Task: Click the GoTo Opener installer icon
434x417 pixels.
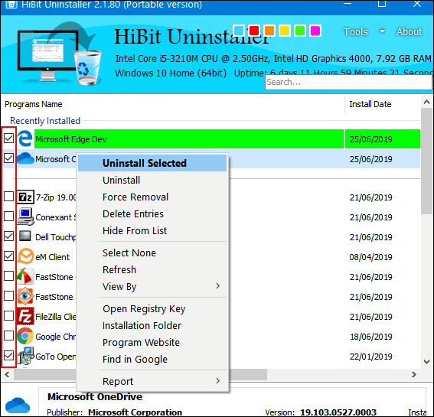Action: pos(25,356)
